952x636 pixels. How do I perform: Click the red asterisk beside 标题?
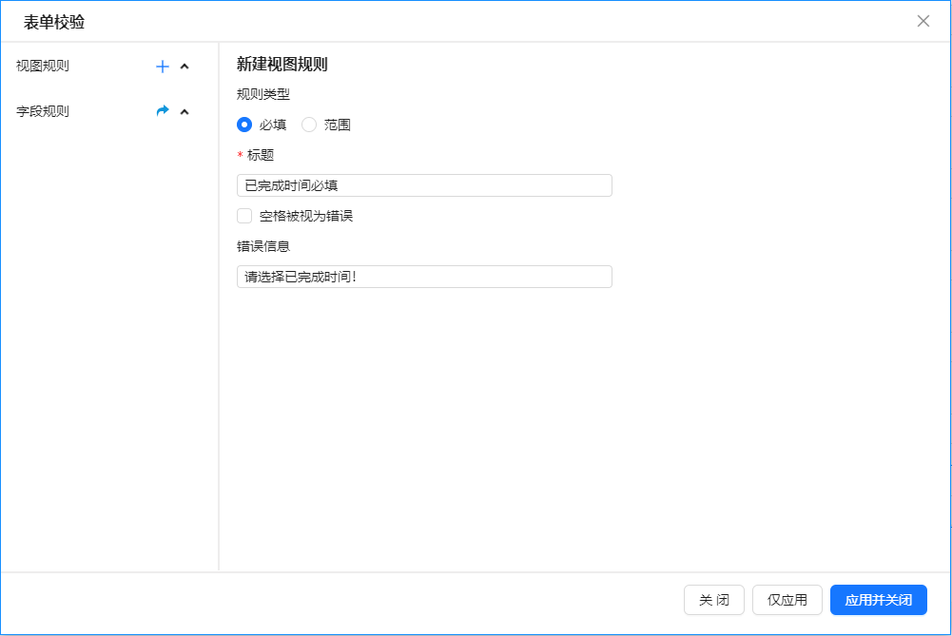click(239, 154)
